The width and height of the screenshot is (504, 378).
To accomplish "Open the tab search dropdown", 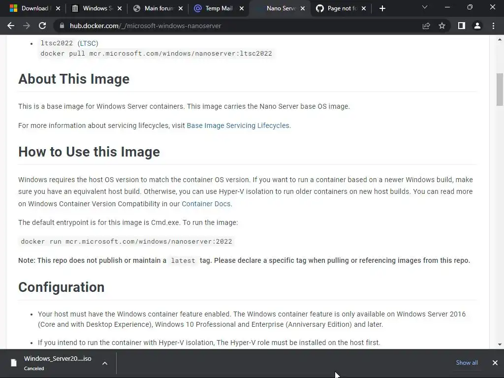I will coord(425,7).
